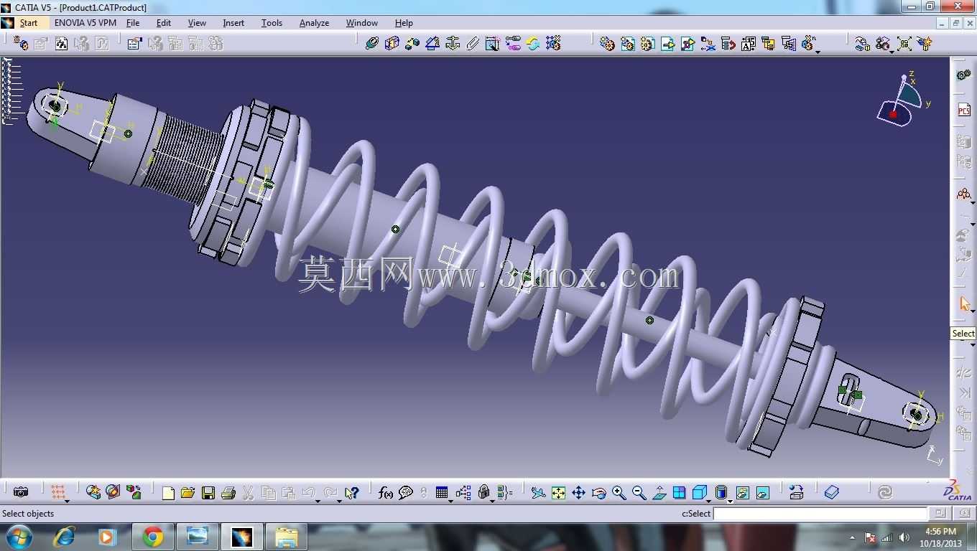Click the Open folder icon

(x=187, y=493)
